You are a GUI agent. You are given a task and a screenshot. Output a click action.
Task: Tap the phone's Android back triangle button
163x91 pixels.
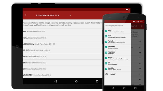[x=113, y=88]
